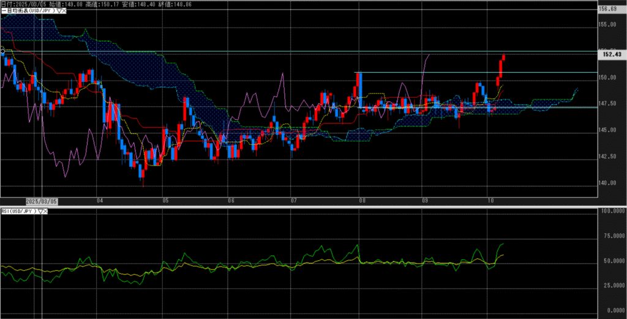Open the RSI panel triangle dropdown
627x319 pixels.
41,211
